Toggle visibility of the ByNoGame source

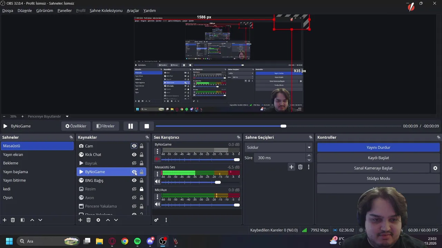click(134, 172)
